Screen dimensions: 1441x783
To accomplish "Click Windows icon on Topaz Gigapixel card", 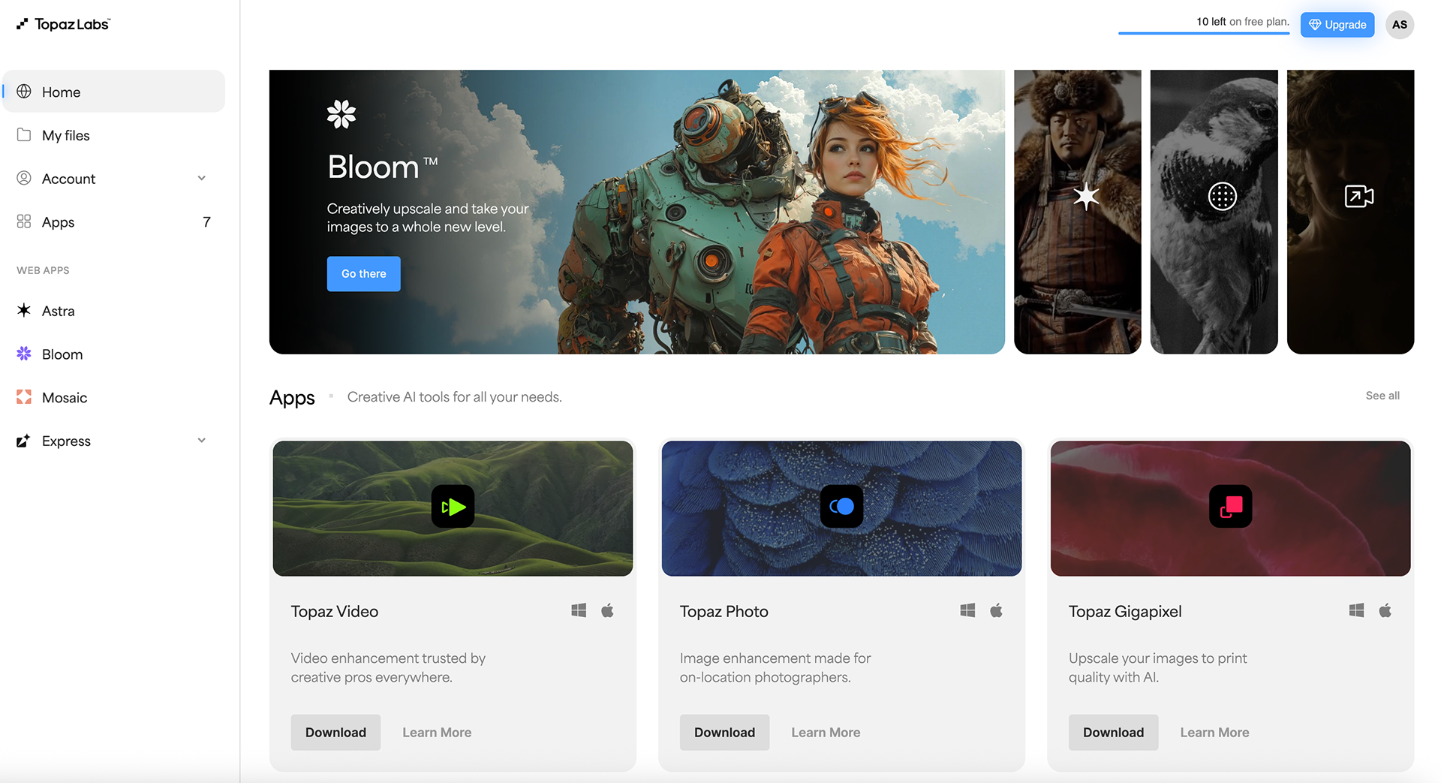I will (1356, 610).
